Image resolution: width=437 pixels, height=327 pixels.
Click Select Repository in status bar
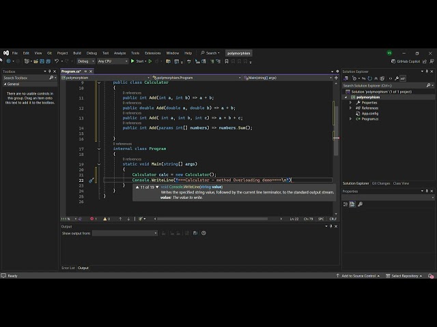pos(404,275)
